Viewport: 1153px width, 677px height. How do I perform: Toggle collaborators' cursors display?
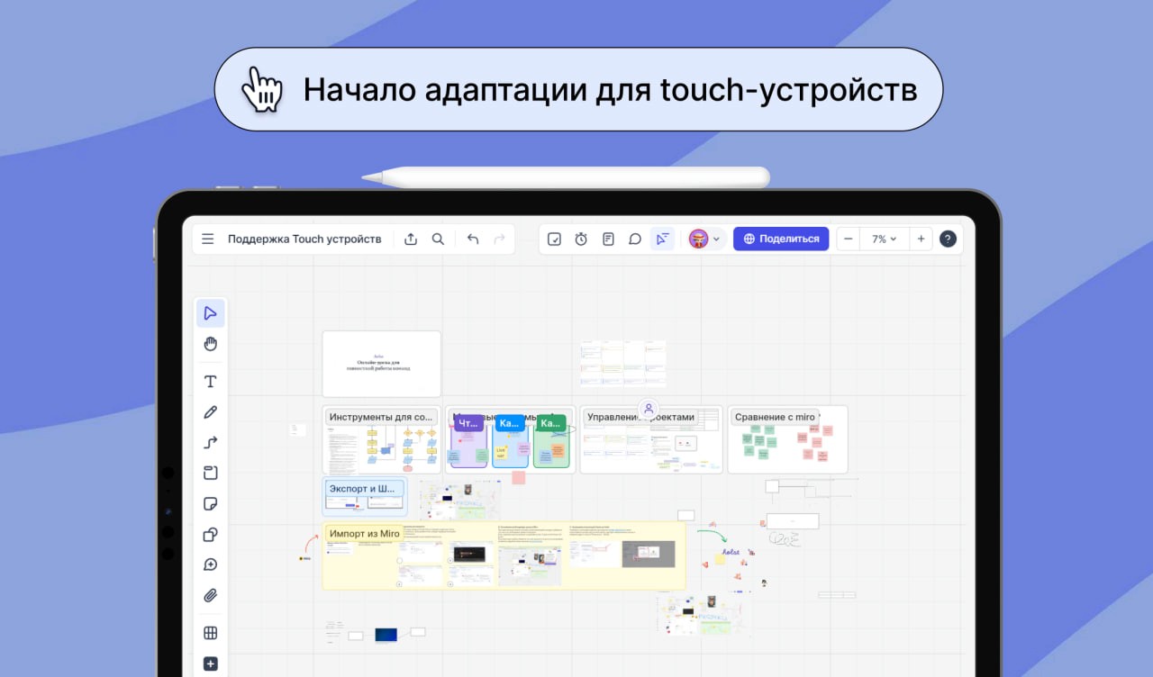[x=662, y=239]
